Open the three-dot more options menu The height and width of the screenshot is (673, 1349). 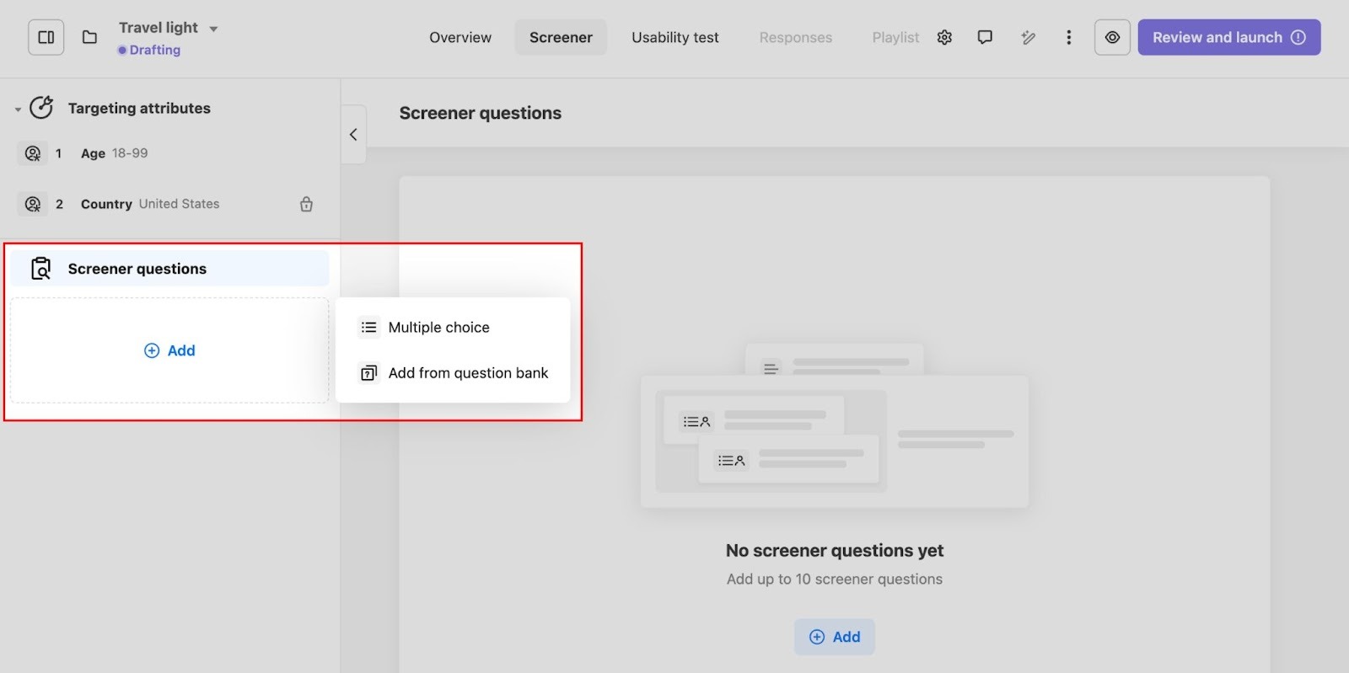pyautogui.click(x=1068, y=37)
